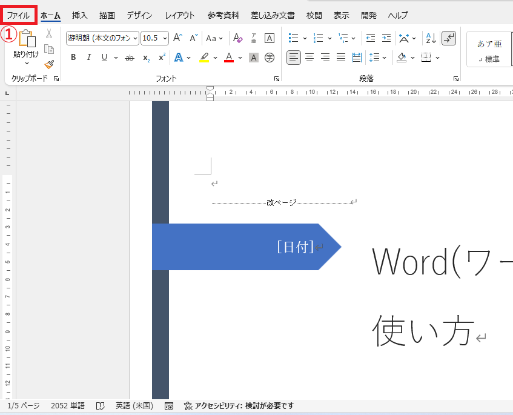Open Asian layout character scaling
The width and height of the screenshot is (513, 415).
point(404,38)
